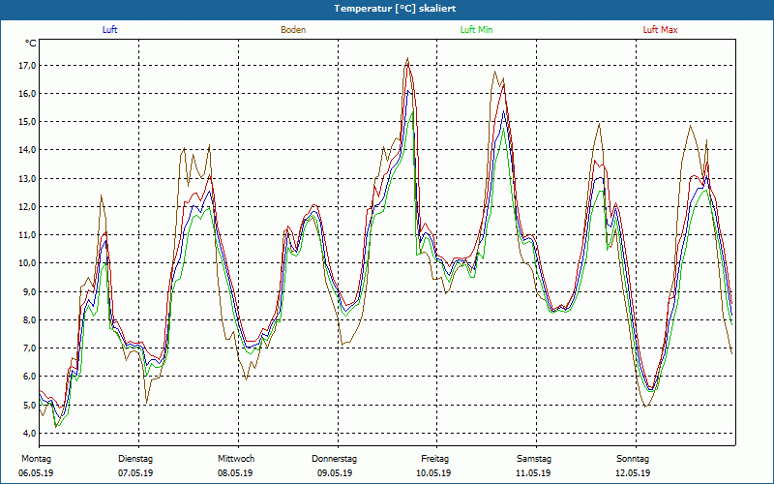Screen dimensions: 774x484
Task: Click the 4,0 y-axis value
Action: tap(29, 433)
